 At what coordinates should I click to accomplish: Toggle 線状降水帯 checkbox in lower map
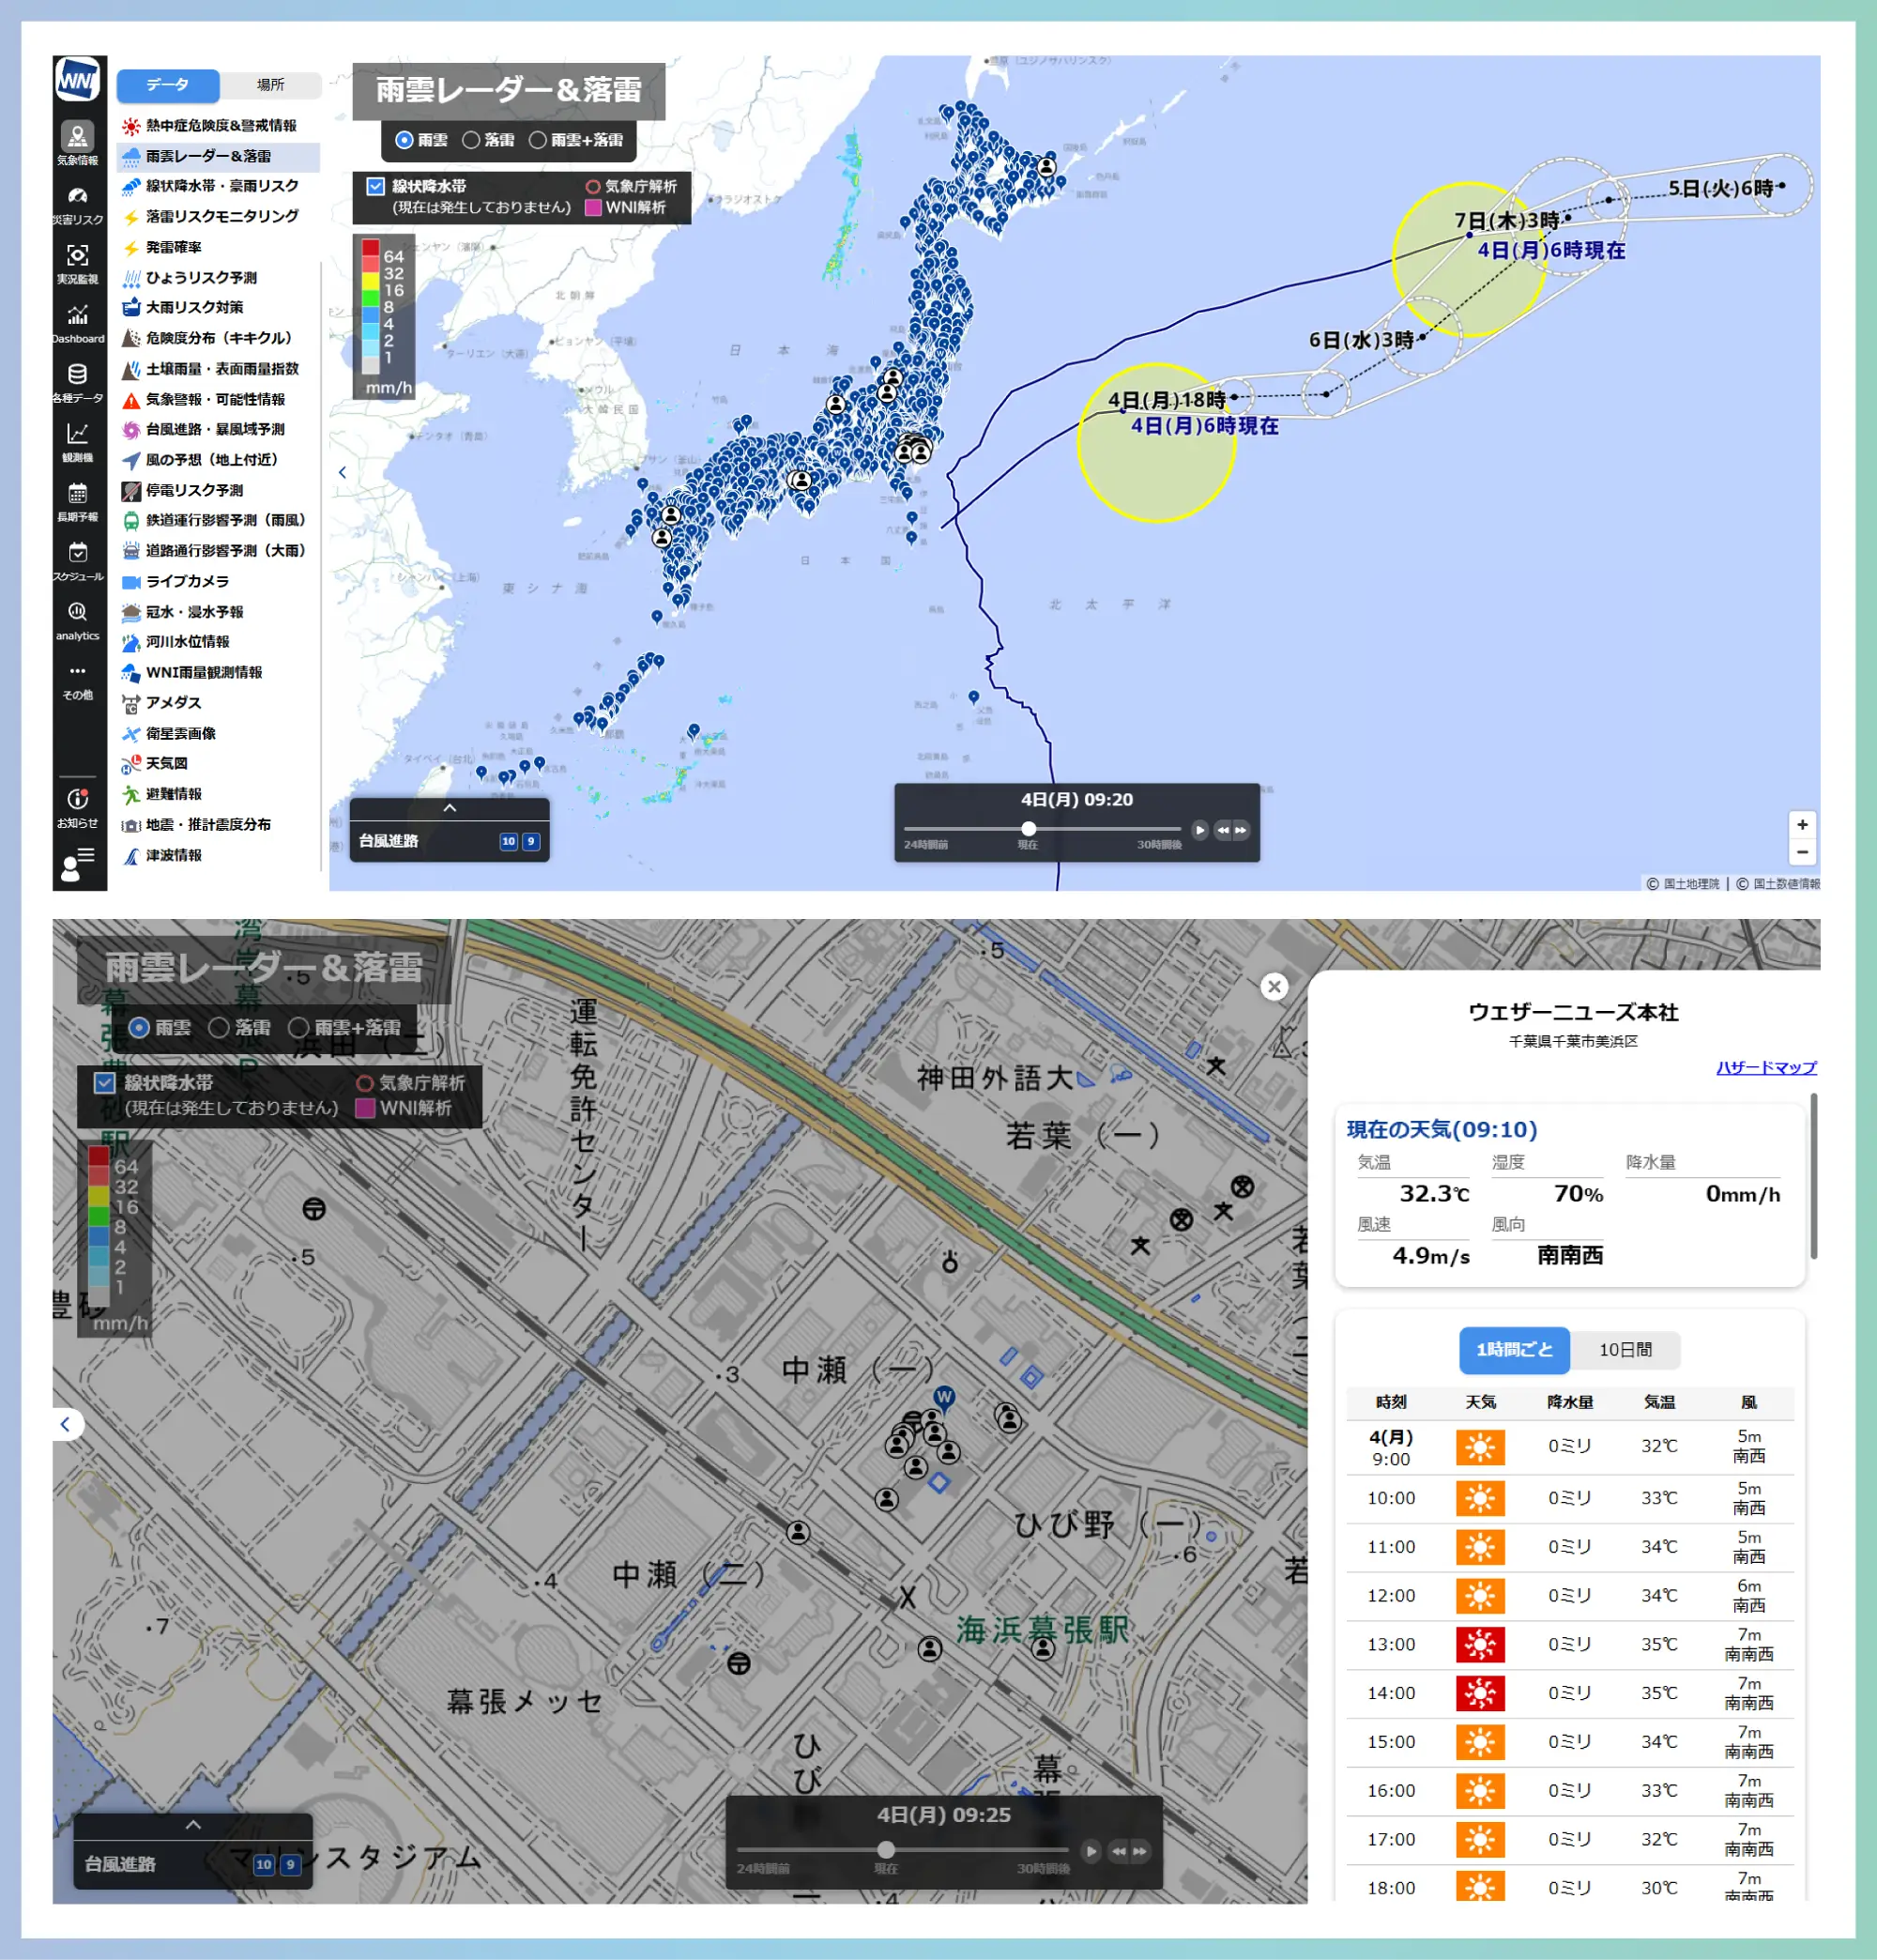click(x=104, y=1082)
